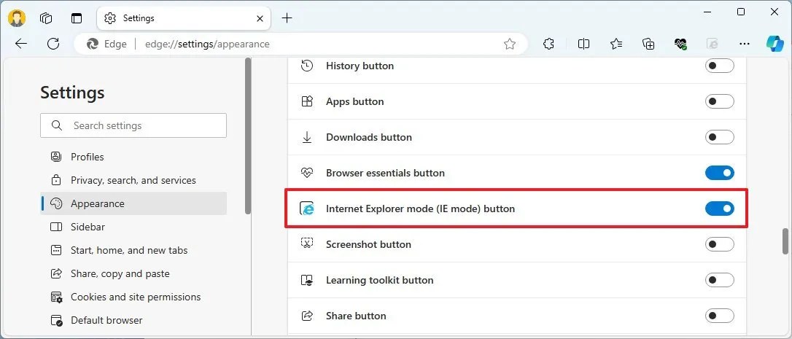Close the Settings tab
Screen dimensions: 792x339
[x=260, y=18]
